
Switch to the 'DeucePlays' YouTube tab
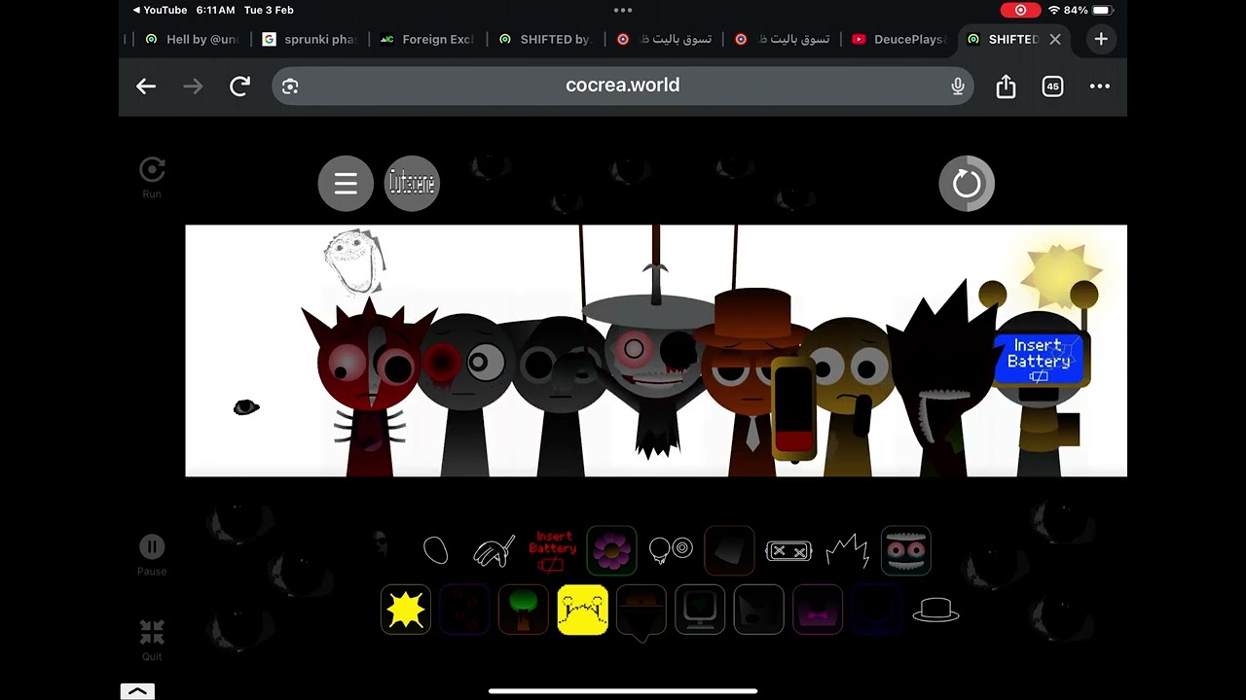click(898, 39)
